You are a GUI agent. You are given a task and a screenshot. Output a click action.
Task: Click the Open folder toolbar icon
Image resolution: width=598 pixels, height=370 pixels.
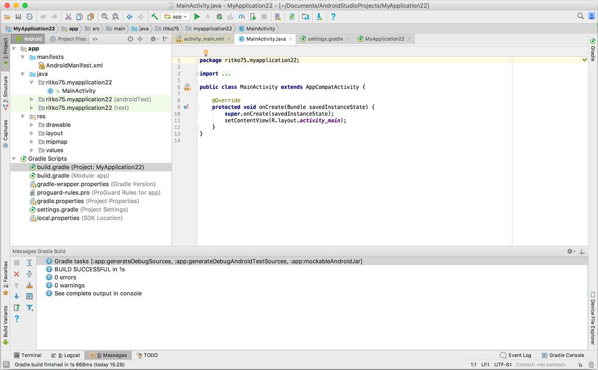point(7,17)
